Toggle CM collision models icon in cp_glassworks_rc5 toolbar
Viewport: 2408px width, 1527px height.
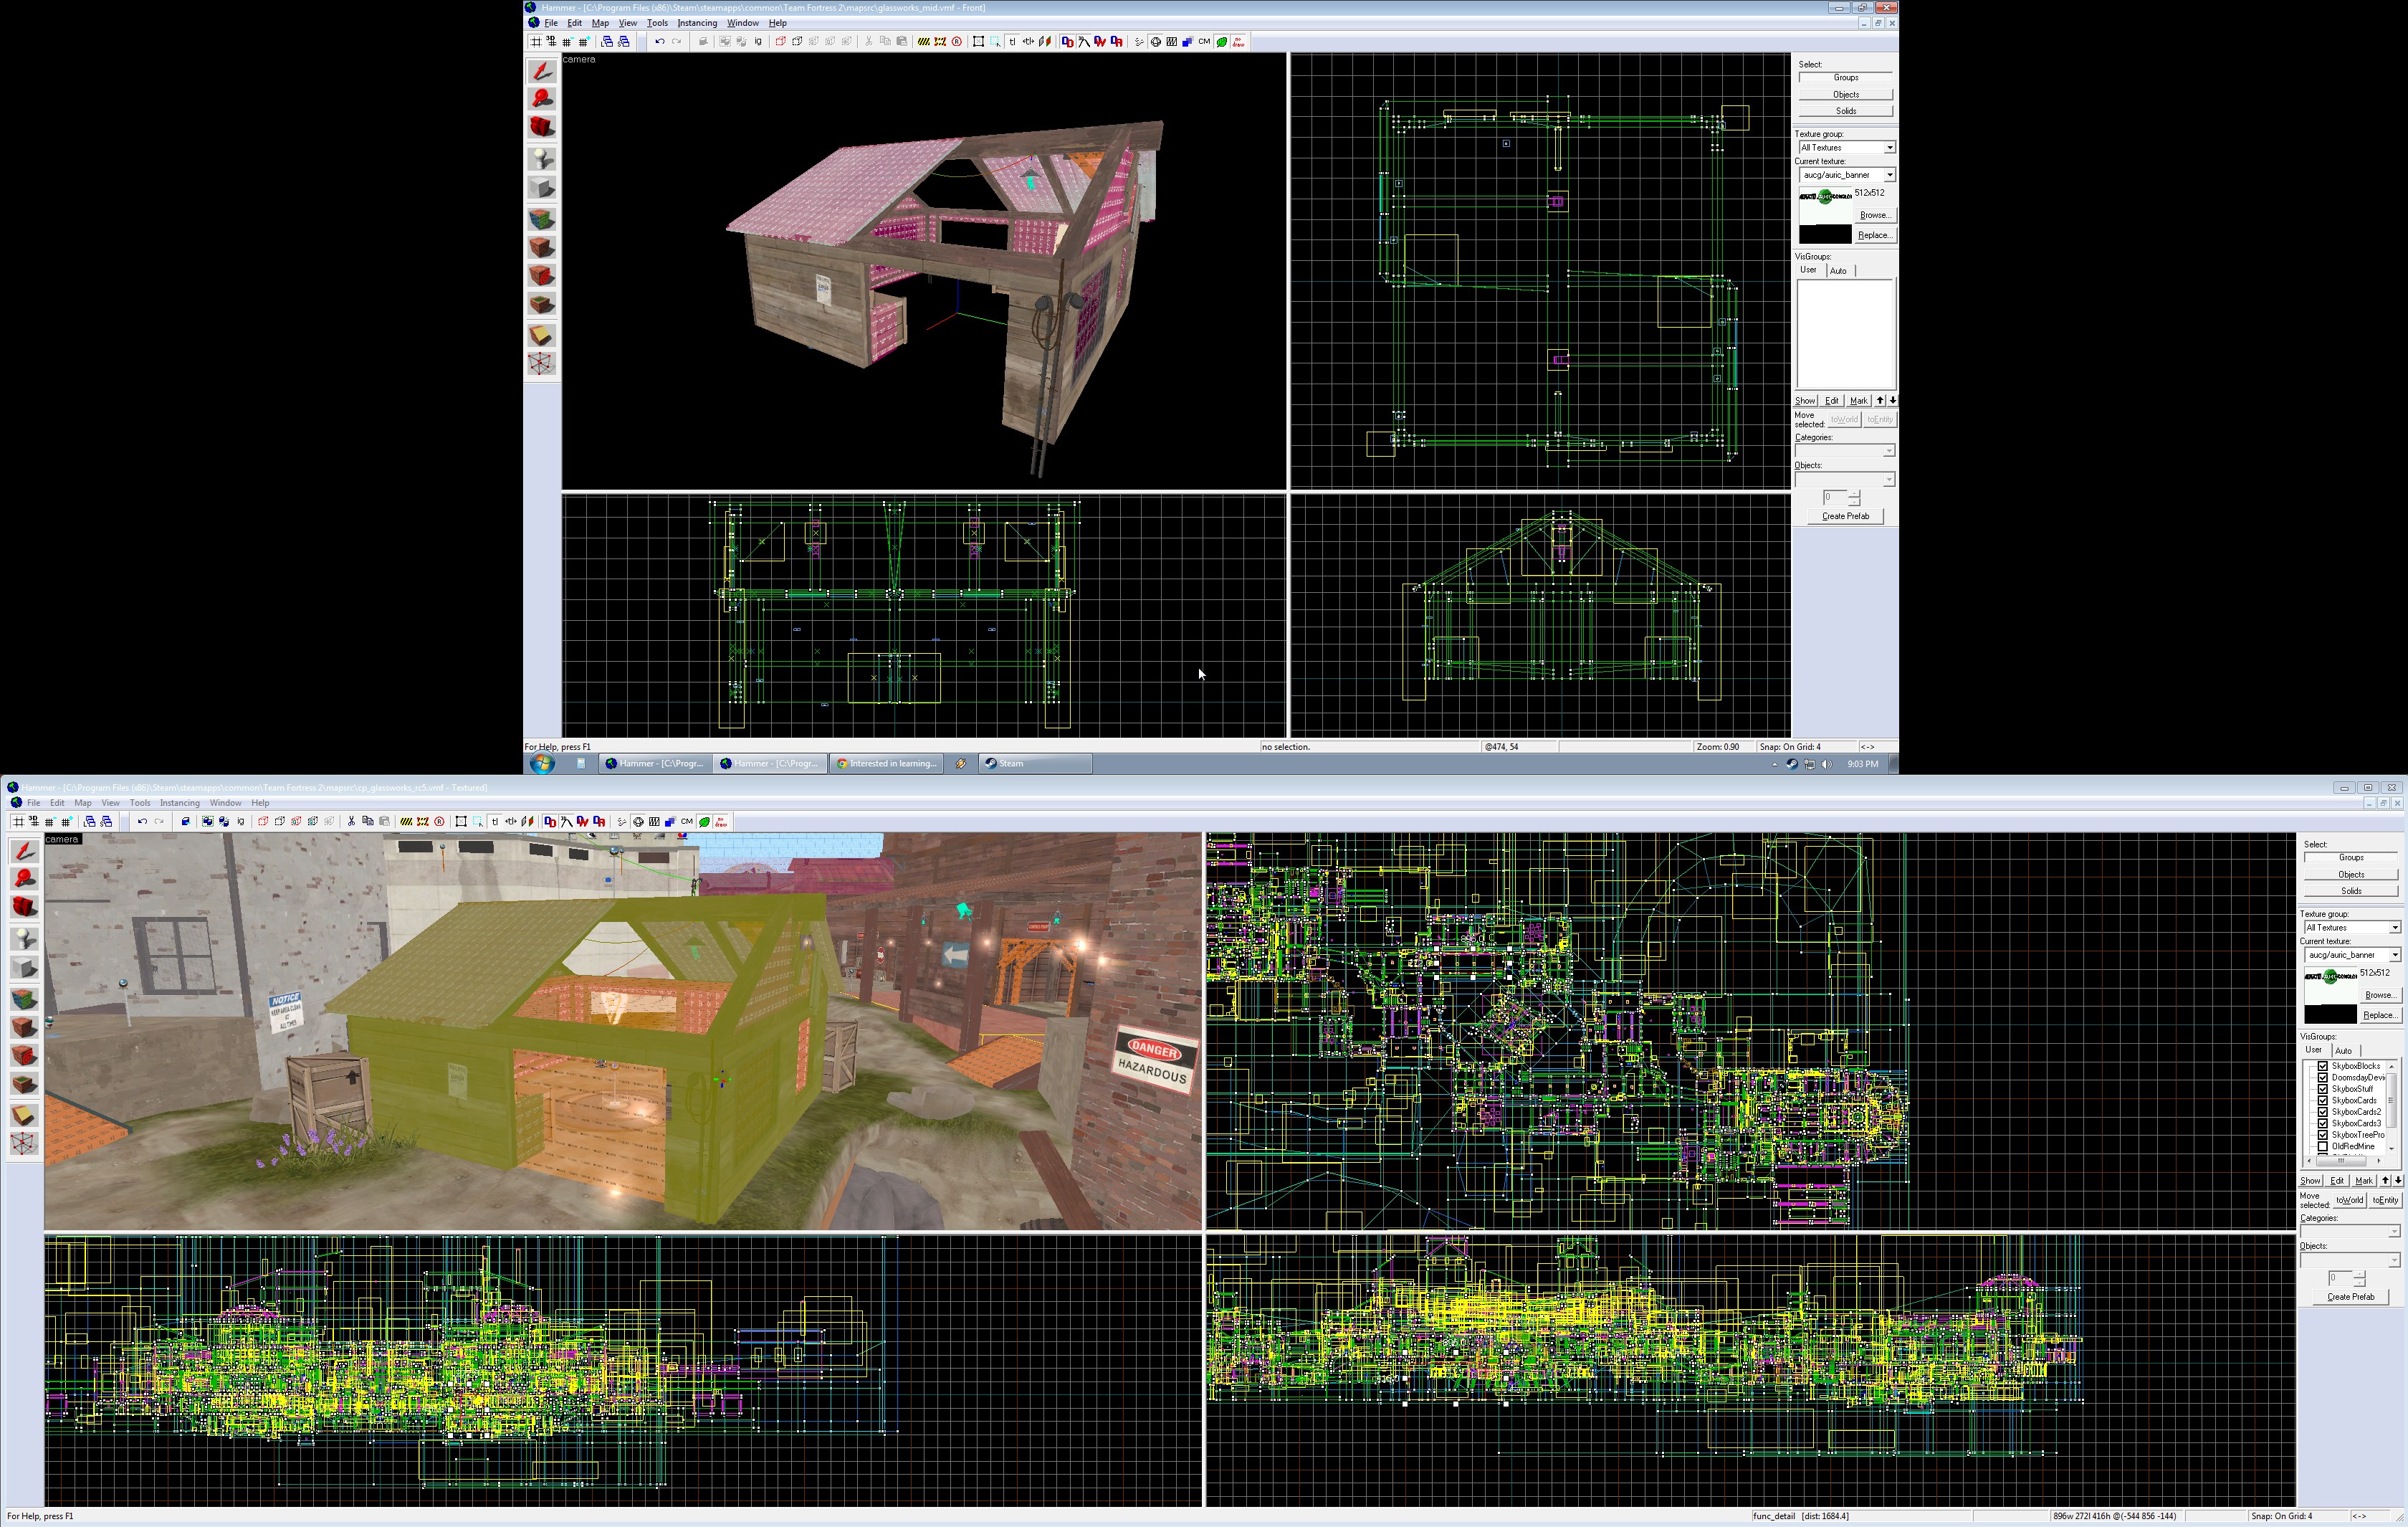(x=687, y=822)
